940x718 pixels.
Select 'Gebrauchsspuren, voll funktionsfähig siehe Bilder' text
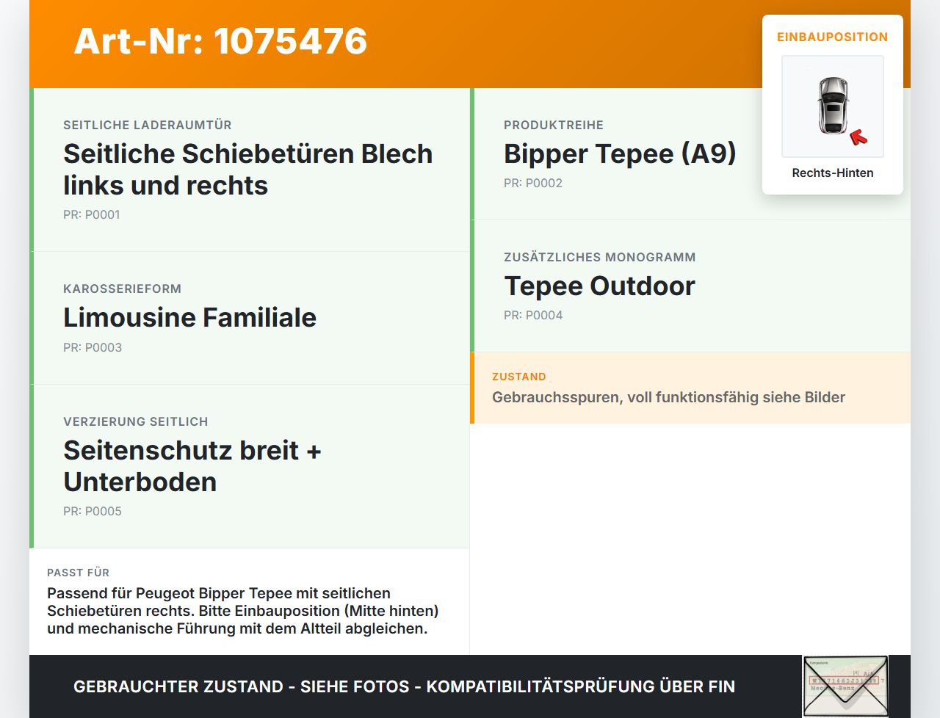click(x=668, y=397)
